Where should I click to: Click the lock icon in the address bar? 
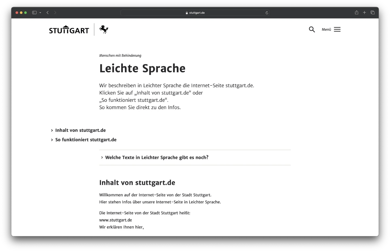[187, 13]
